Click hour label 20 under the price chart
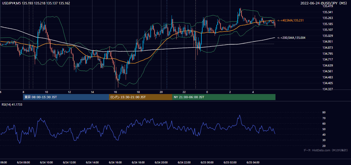Viewport: 351px width, 165px height. 161,92
